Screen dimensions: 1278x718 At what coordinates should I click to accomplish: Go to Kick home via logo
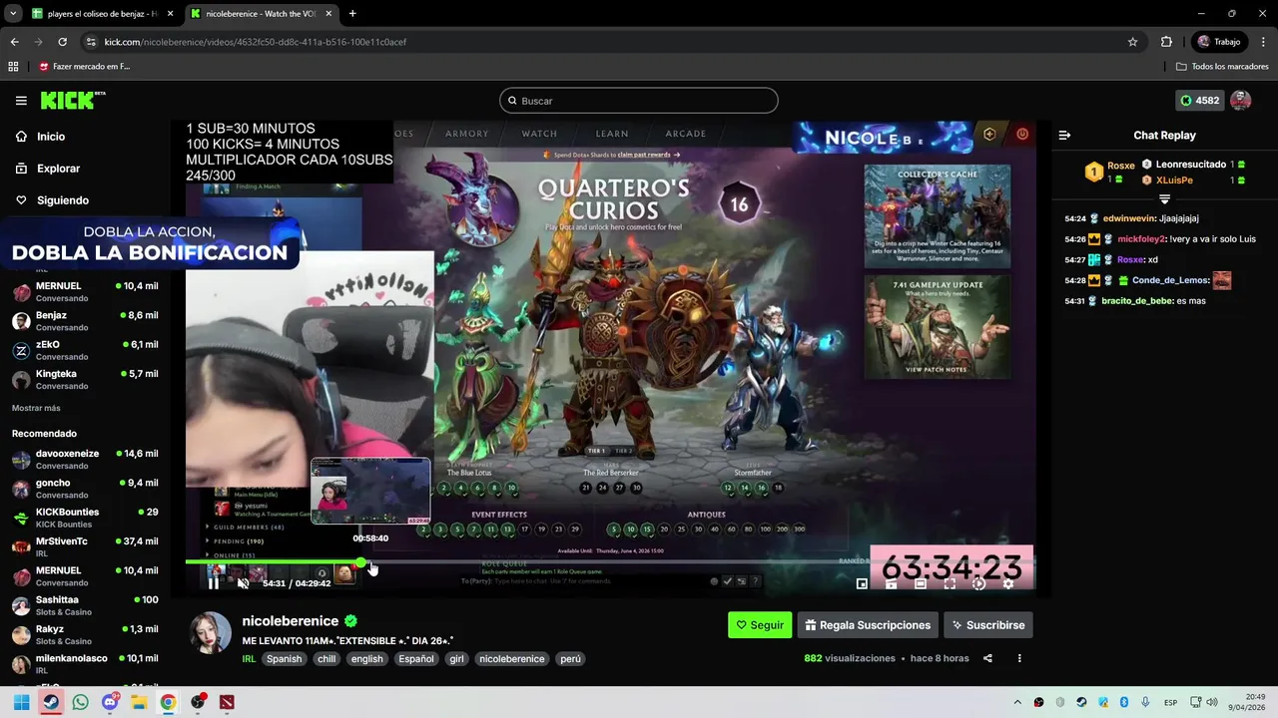(72, 100)
